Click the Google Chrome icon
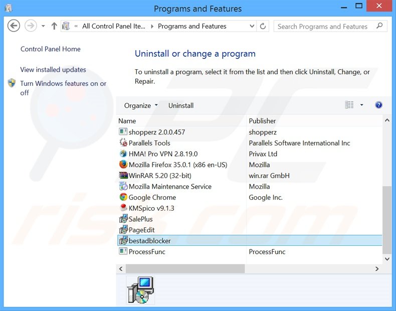The height and width of the screenshot is (311, 396). (123, 197)
